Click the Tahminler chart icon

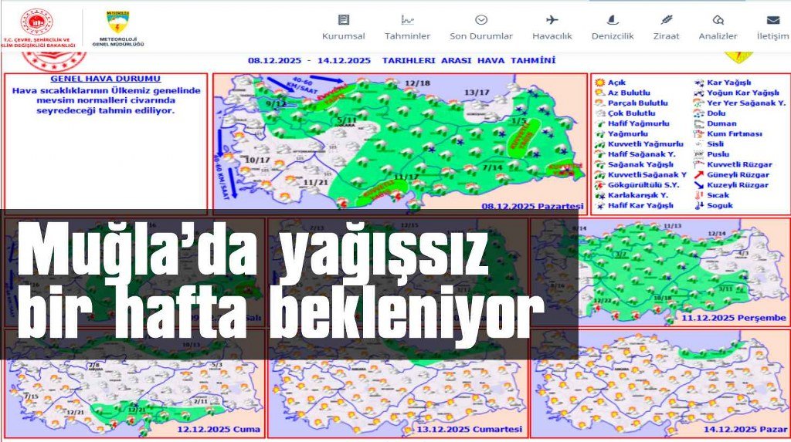pos(407,20)
